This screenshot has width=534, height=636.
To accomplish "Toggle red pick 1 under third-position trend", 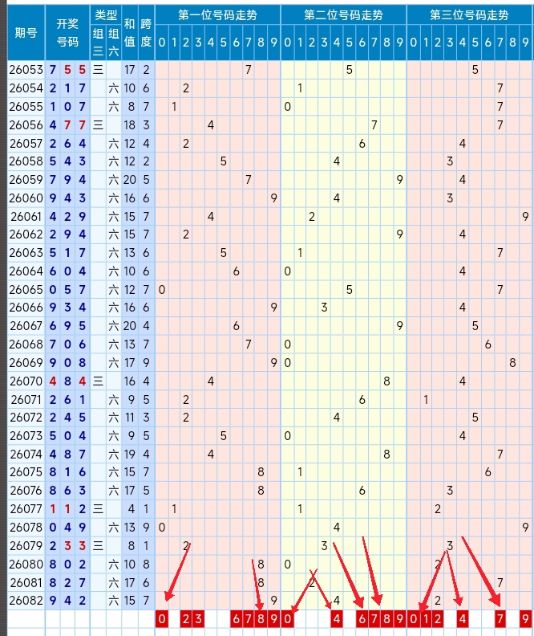I will [426, 618].
